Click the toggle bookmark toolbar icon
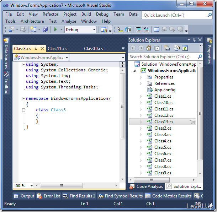Viewport: 217px width, 212px height. tap(157, 29)
